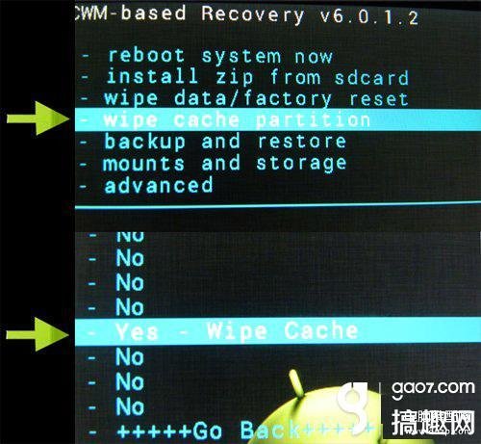The width and height of the screenshot is (481, 444).
Task: Click green arrow pointing at wipe cache partition
Action: (x=38, y=118)
